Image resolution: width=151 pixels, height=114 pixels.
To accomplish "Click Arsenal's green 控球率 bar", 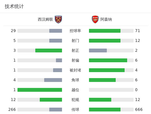I will [105, 31].
